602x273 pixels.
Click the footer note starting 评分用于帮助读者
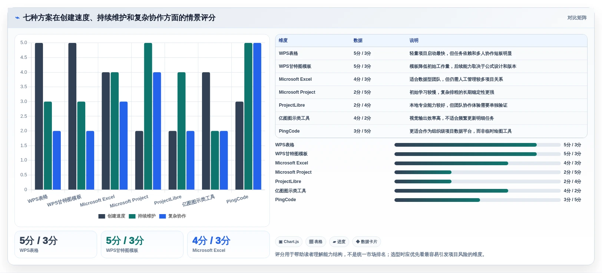(x=381, y=254)
